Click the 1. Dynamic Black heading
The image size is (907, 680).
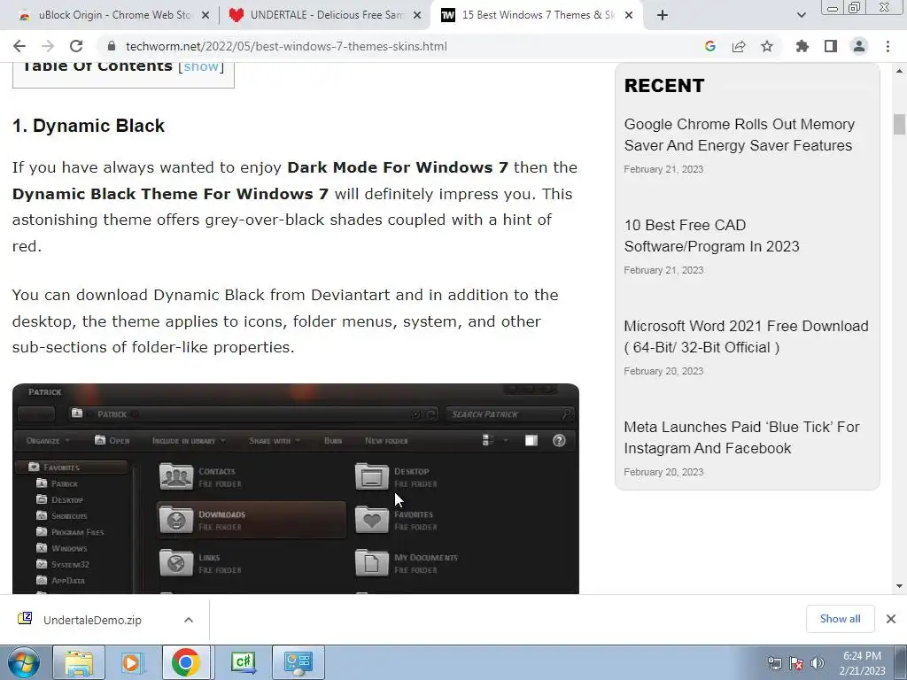(x=89, y=126)
